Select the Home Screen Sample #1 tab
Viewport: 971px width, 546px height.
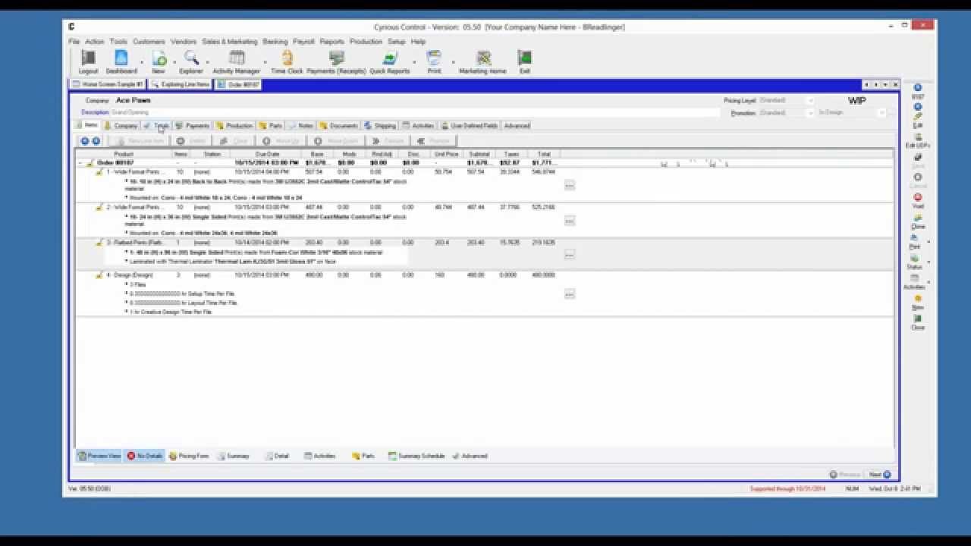coord(107,84)
